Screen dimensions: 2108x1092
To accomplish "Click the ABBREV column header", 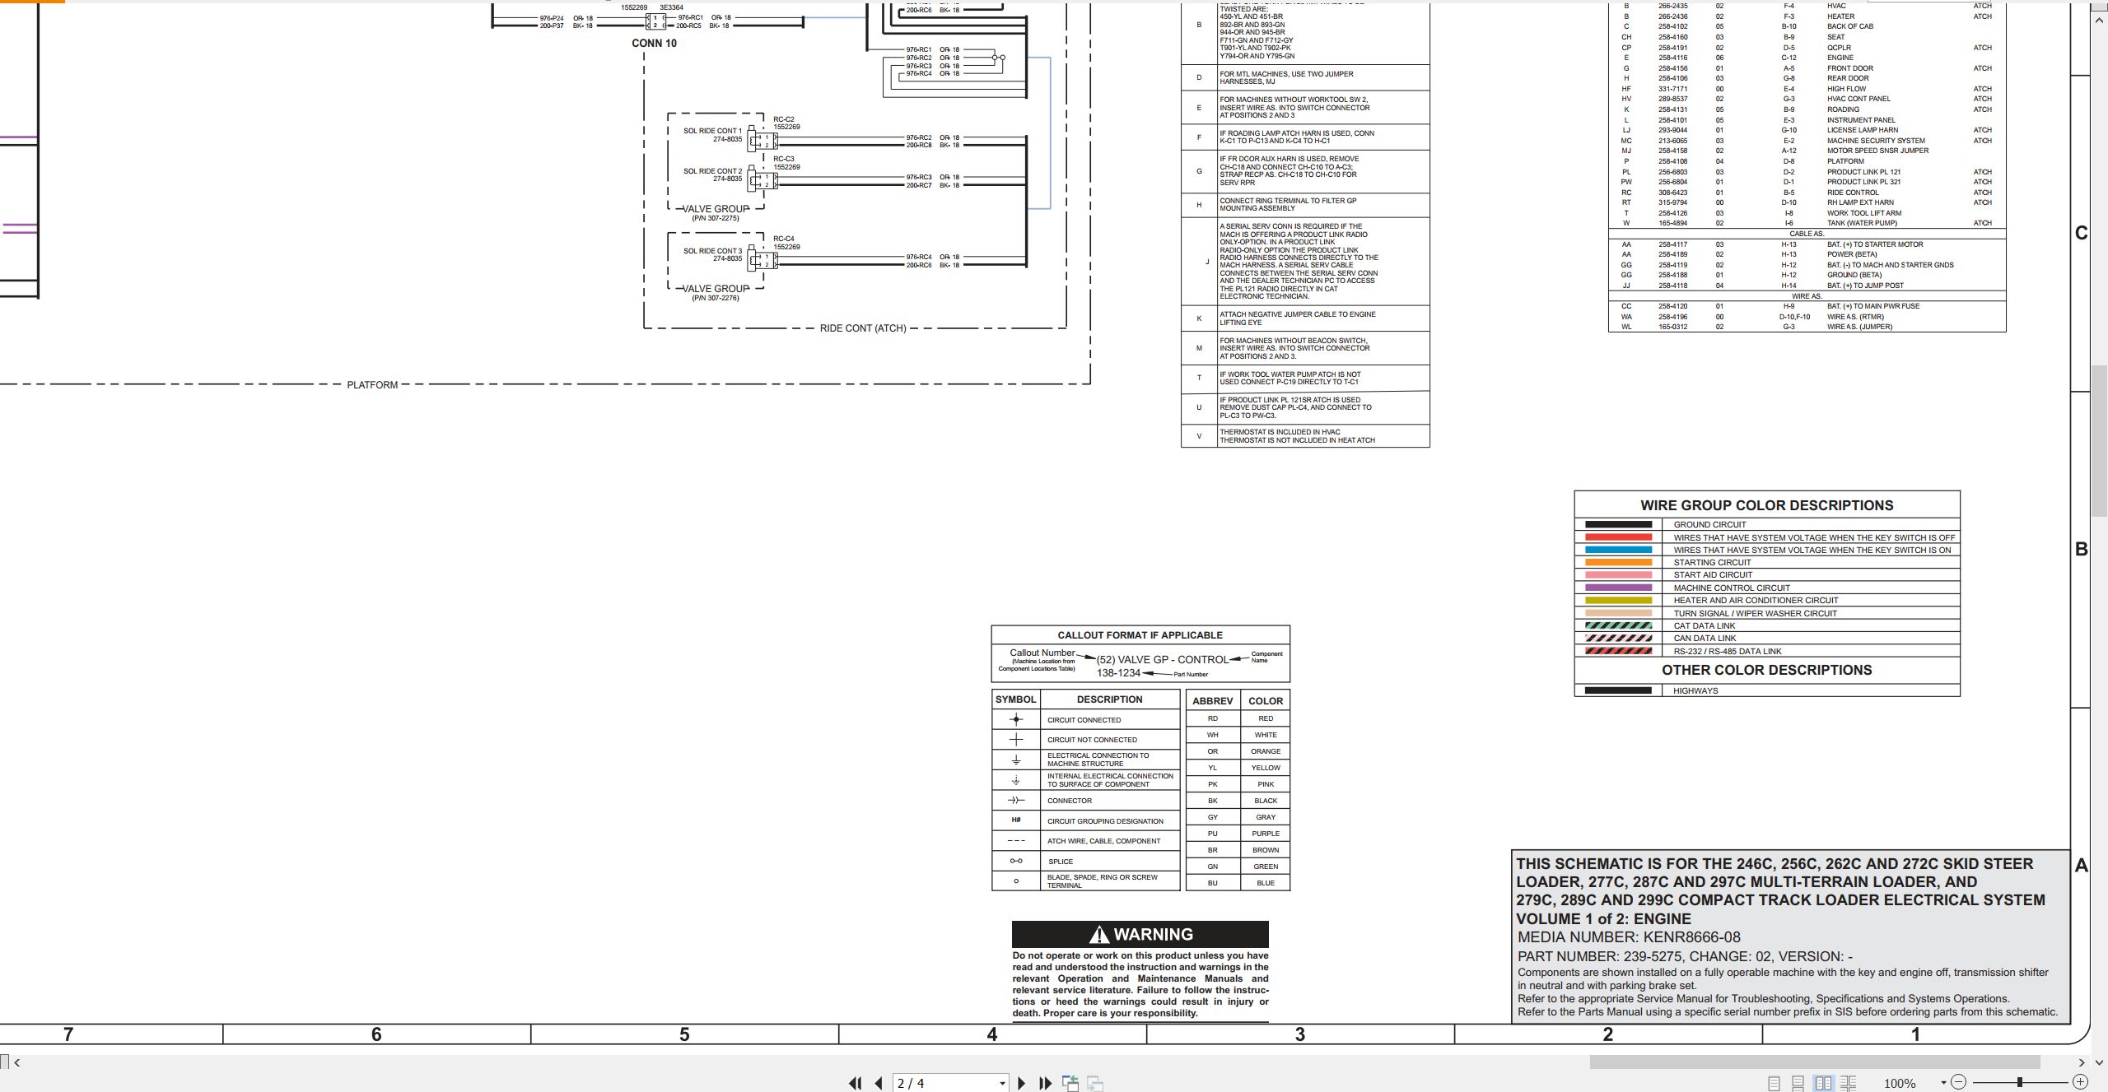I will coord(1213,700).
